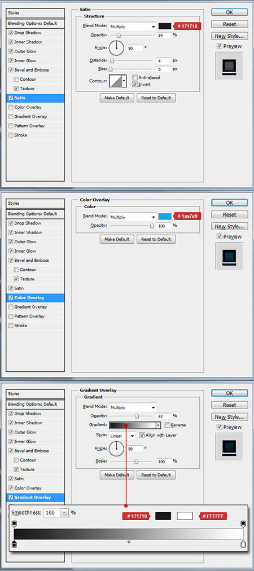Image resolution: width=254 pixels, height=571 pixels.
Task: Click the Opacity field showing 19
Action: pyautogui.click(x=164, y=36)
